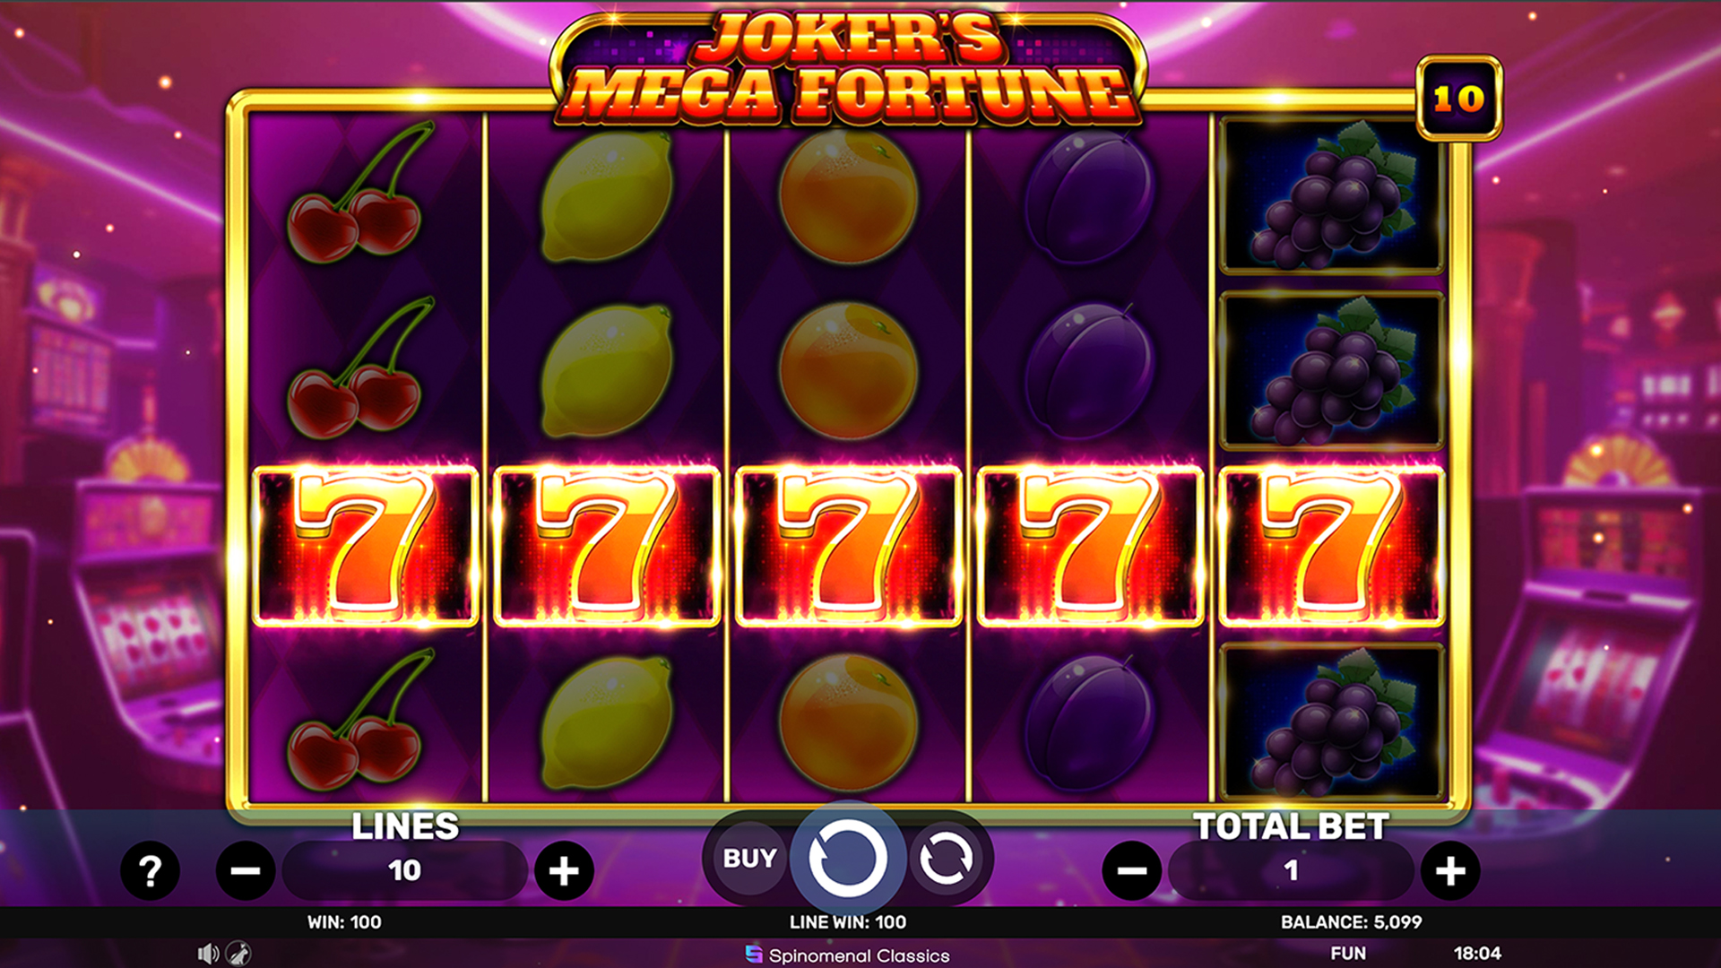Raise the total bet amount

1450,870
